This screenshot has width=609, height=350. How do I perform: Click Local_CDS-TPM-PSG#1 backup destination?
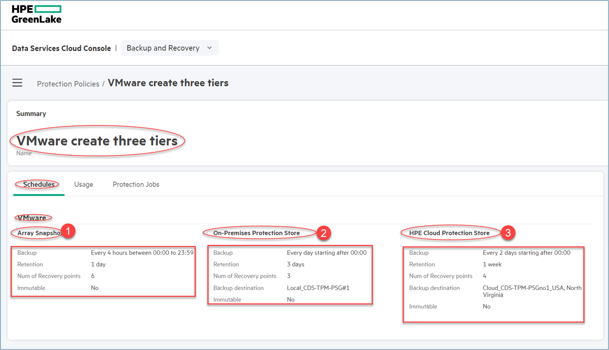(318, 288)
